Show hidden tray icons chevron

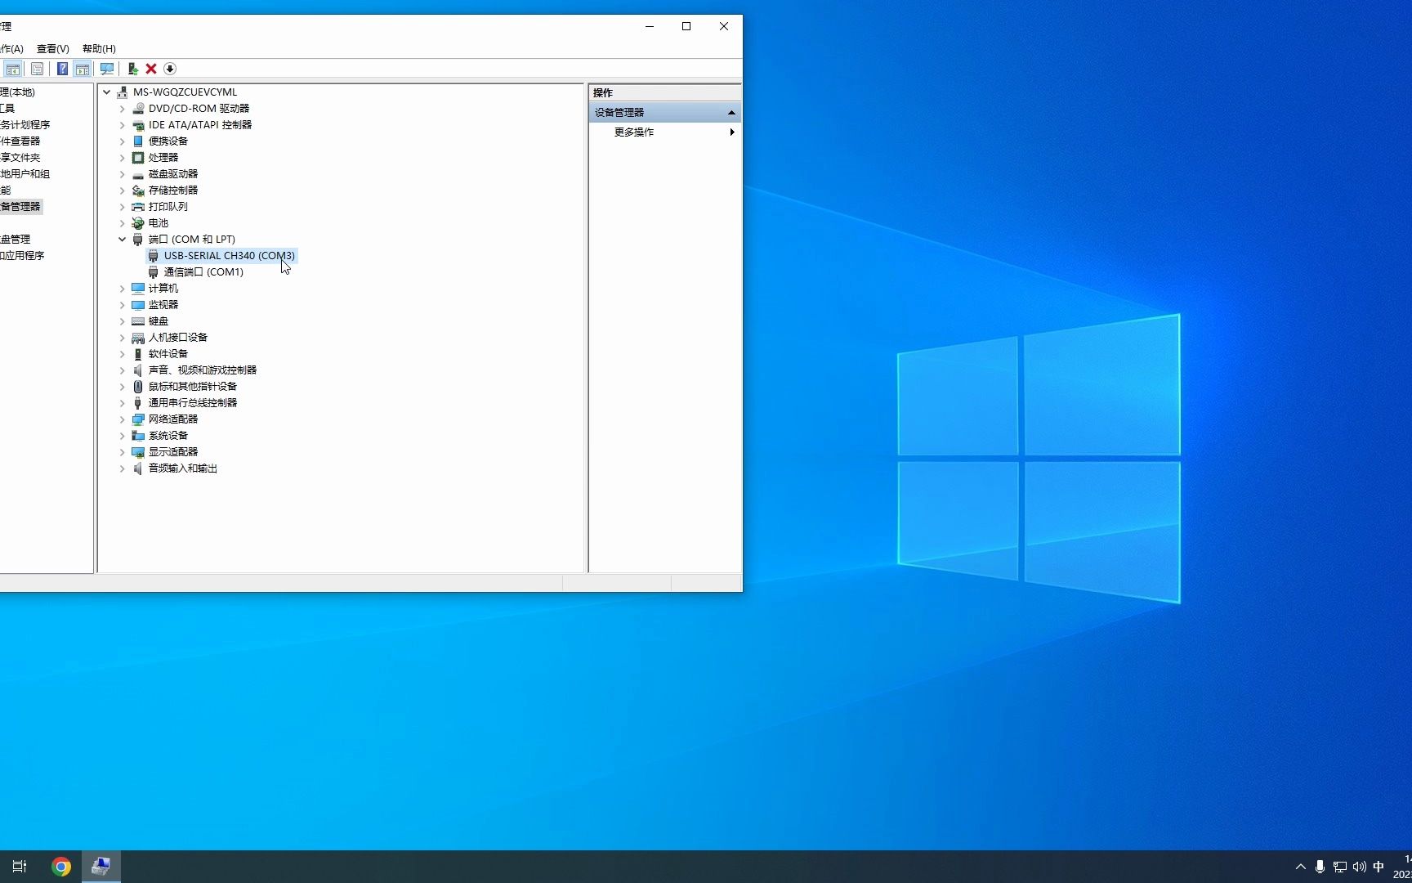[1300, 867]
